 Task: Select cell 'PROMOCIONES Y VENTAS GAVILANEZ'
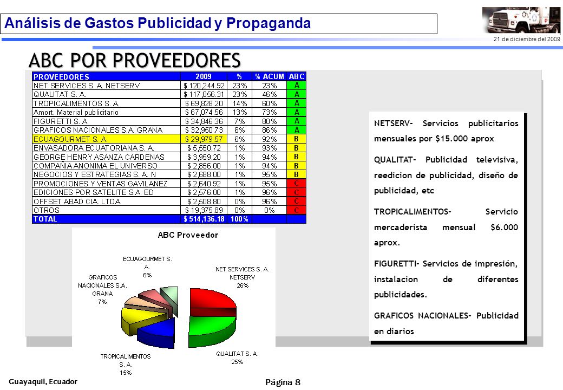coord(106,184)
